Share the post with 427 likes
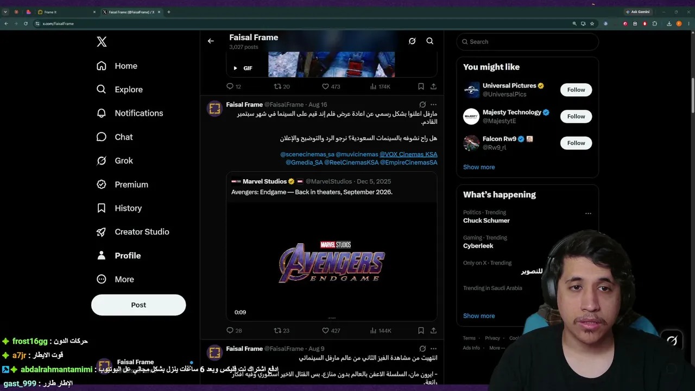695x391 pixels. point(433,330)
